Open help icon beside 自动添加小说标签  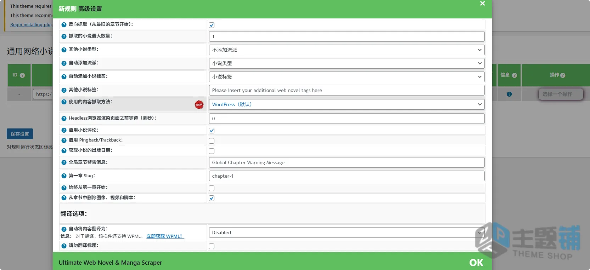coord(64,77)
